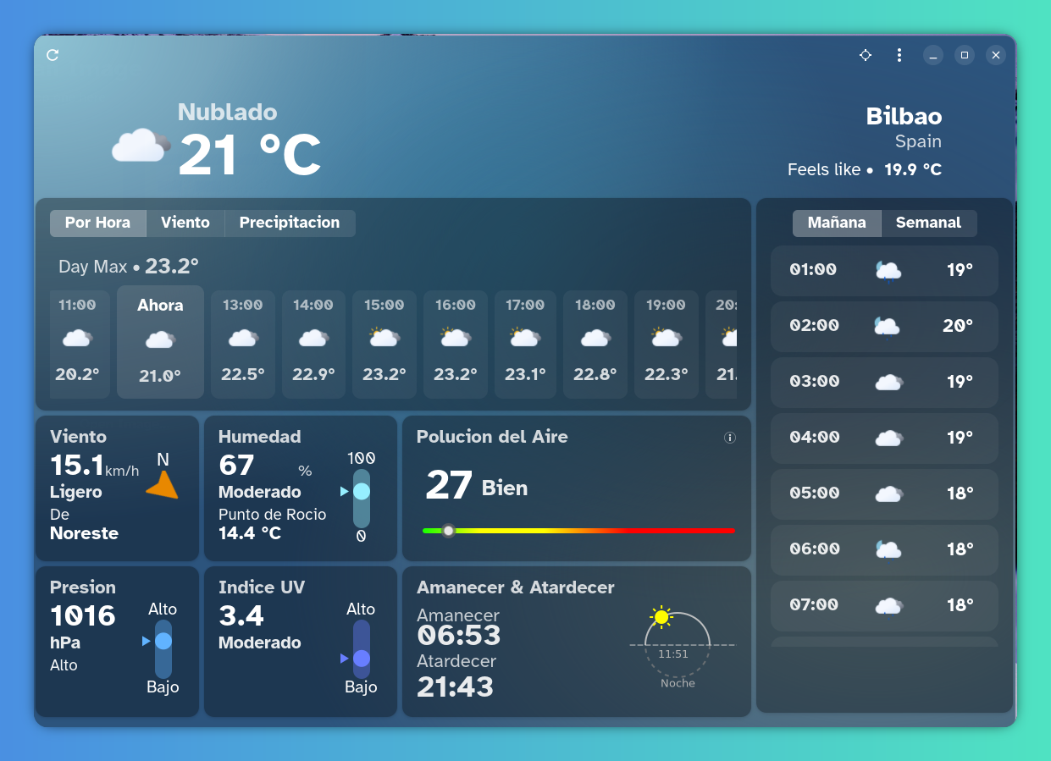Screen dimensions: 1051x761
Task: Click the air pollution info icon
Action: (729, 438)
